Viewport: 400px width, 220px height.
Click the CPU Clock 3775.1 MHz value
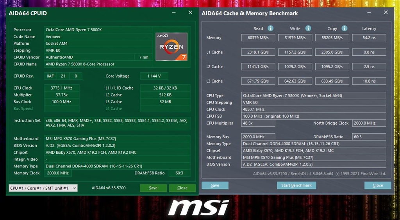(61, 88)
